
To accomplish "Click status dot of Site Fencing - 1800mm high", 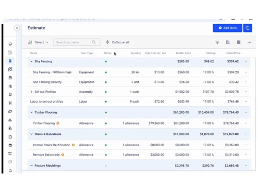I will (x=106, y=73).
